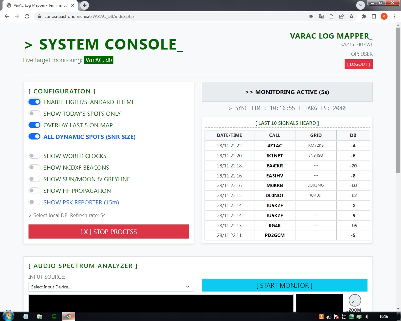Viewport: 401px width, 321px height.
Task: Open the Chrome three-dot menu
Action: [394, 16]
